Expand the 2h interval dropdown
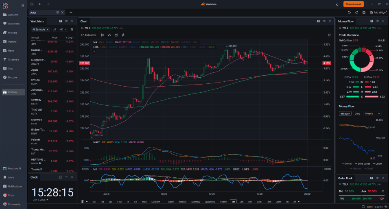Viewport: 389px width, 209px height. click(x=299, y=202)
